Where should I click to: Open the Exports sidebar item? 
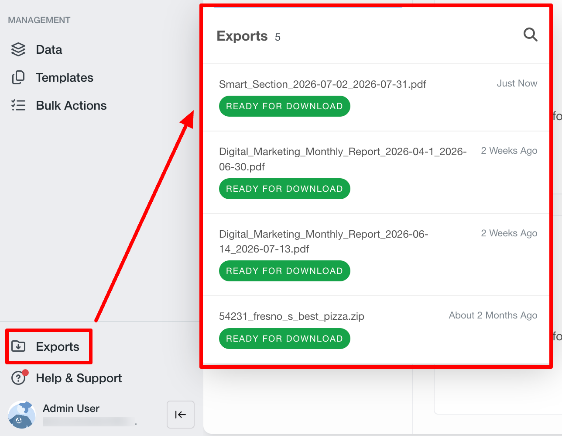click(x=49, y=346)
